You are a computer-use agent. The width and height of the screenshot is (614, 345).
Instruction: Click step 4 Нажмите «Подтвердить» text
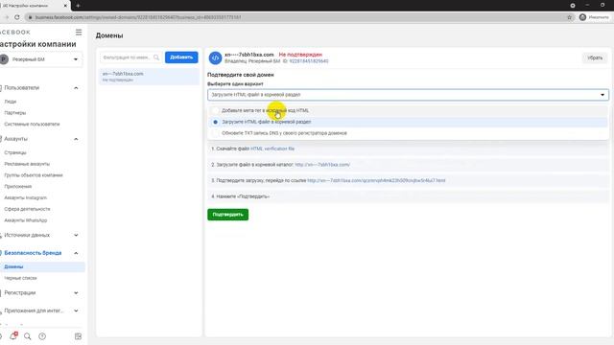pos(240,196)
